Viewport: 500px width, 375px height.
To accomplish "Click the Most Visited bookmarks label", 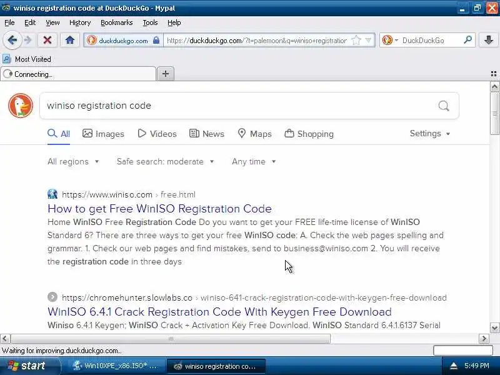I will [x=33, y=59].
